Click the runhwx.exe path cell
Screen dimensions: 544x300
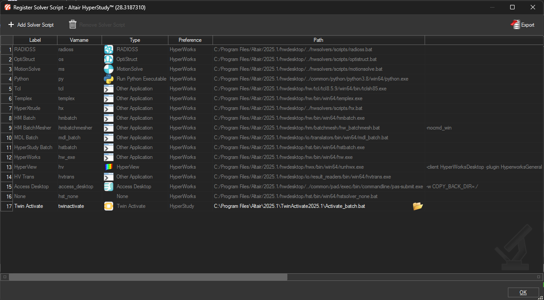[319, 167]
